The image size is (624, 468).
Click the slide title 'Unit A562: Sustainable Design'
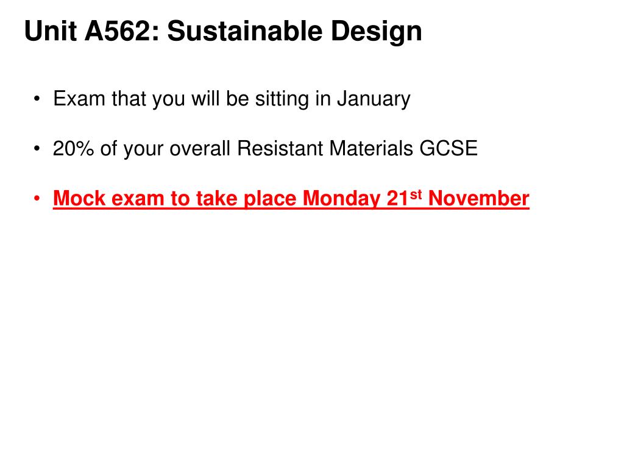(x=223, y=31)
